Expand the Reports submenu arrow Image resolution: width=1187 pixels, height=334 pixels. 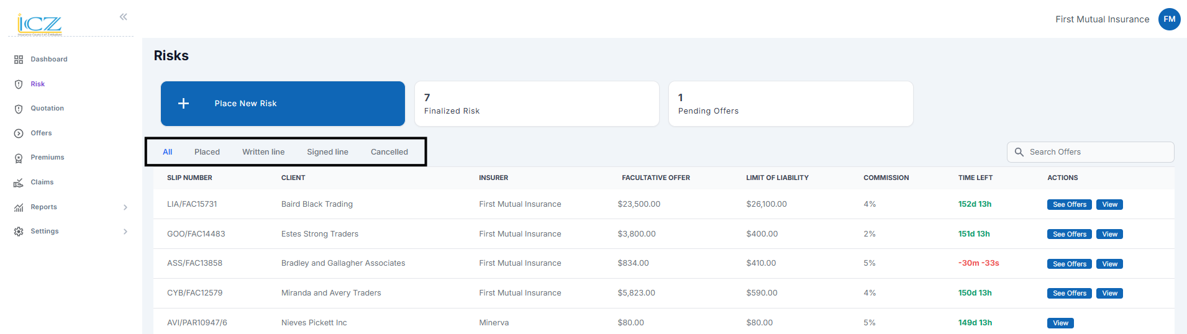point(125,207)
